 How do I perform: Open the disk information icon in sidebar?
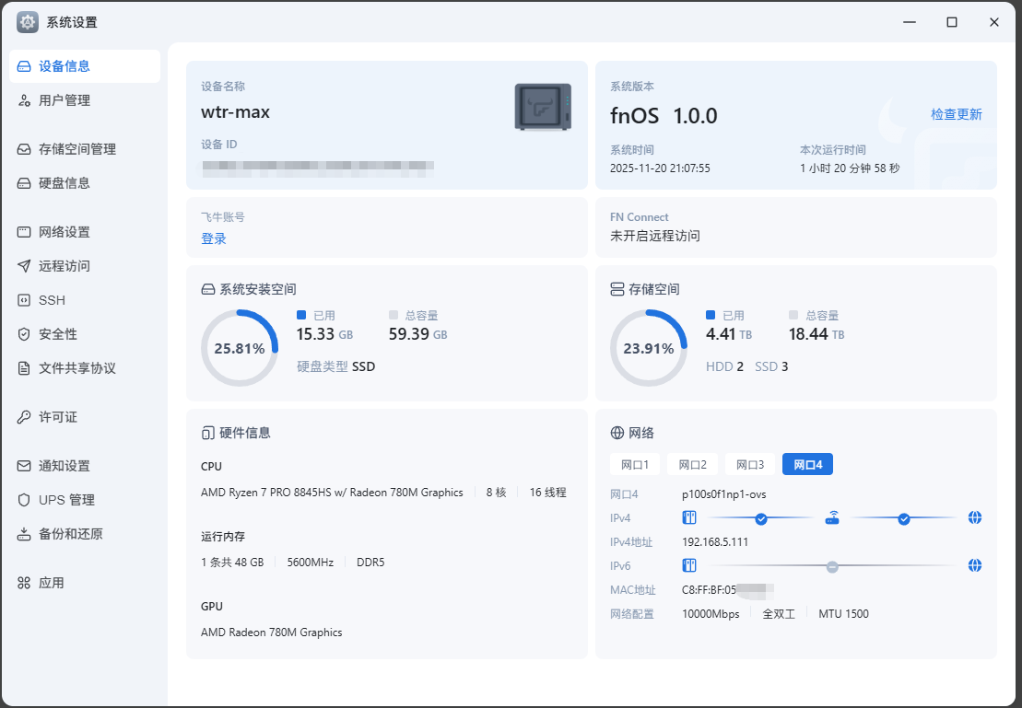click(x=24, y=183)
